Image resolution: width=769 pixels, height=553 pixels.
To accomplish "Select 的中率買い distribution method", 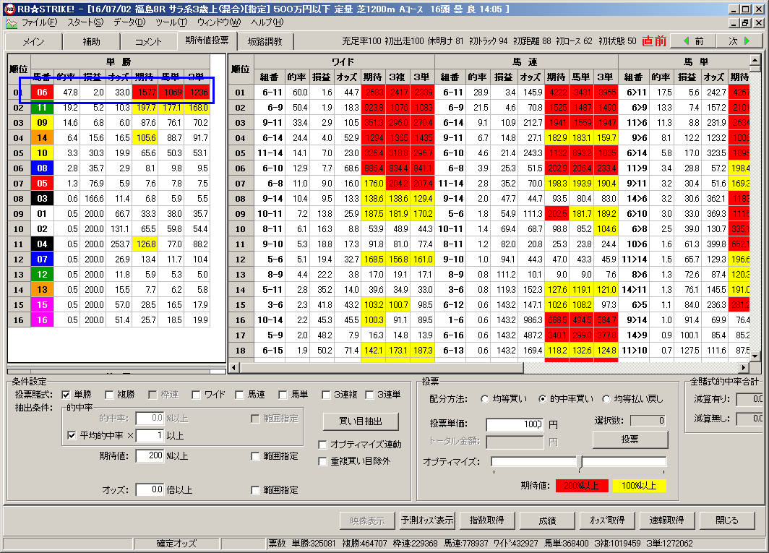I will click(542, 399).
